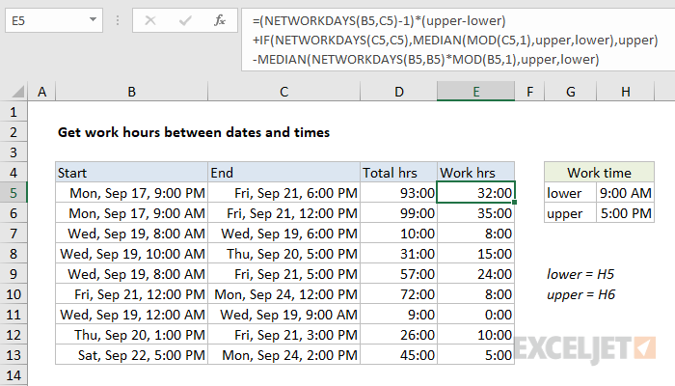675x386 pixels.
Task: Click the fx insert function icon
Action: coord(220,19)
